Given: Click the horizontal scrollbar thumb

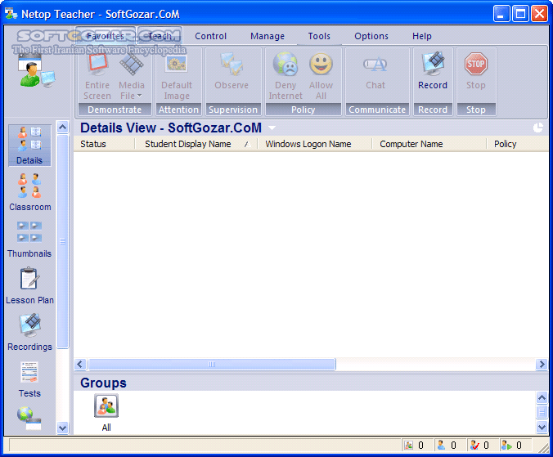Looking at the screenshot, I should click(212, 364).
